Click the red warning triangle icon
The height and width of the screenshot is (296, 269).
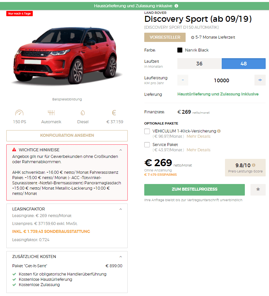[x=14, y=150]
